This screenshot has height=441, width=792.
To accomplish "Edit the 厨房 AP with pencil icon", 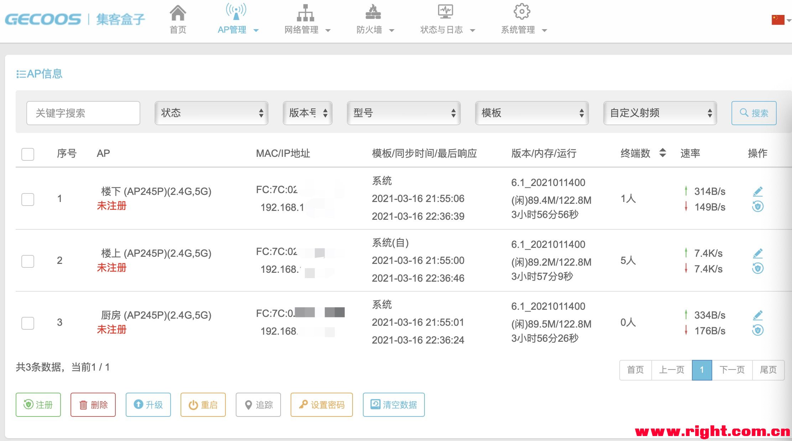I will click(x=758, y=315).
